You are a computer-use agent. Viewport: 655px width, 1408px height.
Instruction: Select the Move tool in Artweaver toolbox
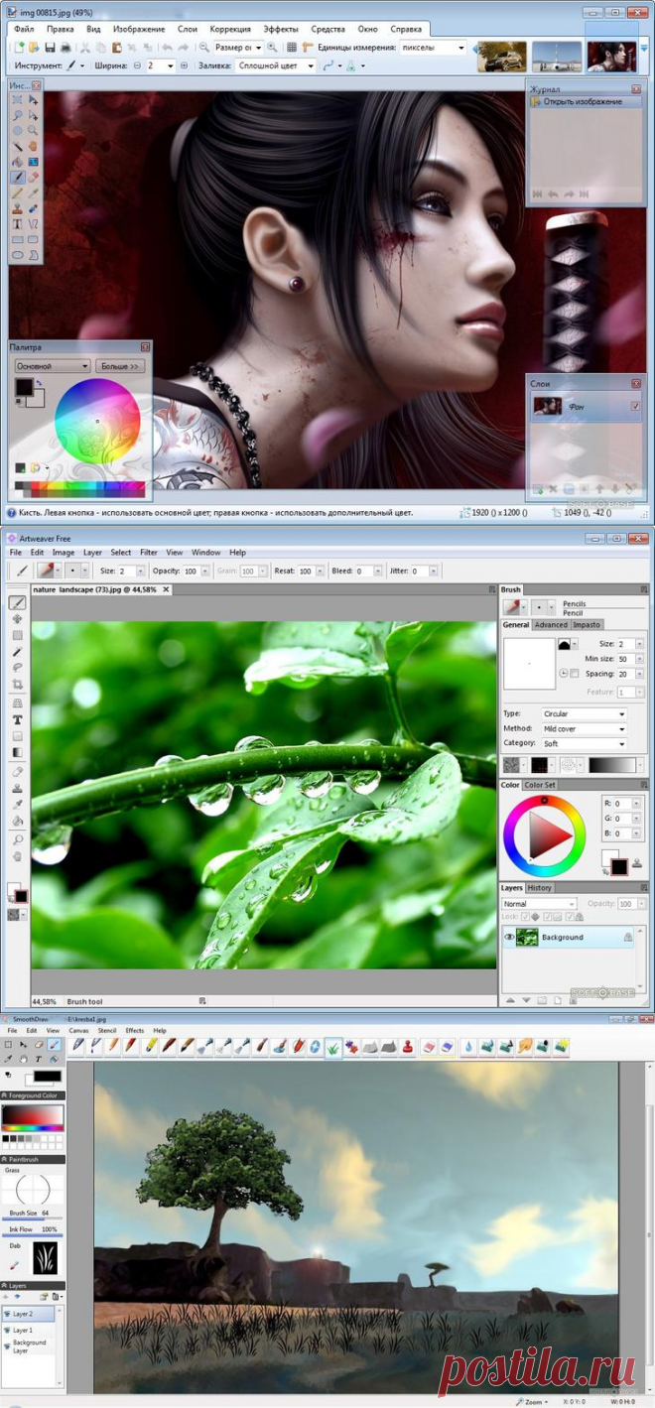(x=17, y=619)
